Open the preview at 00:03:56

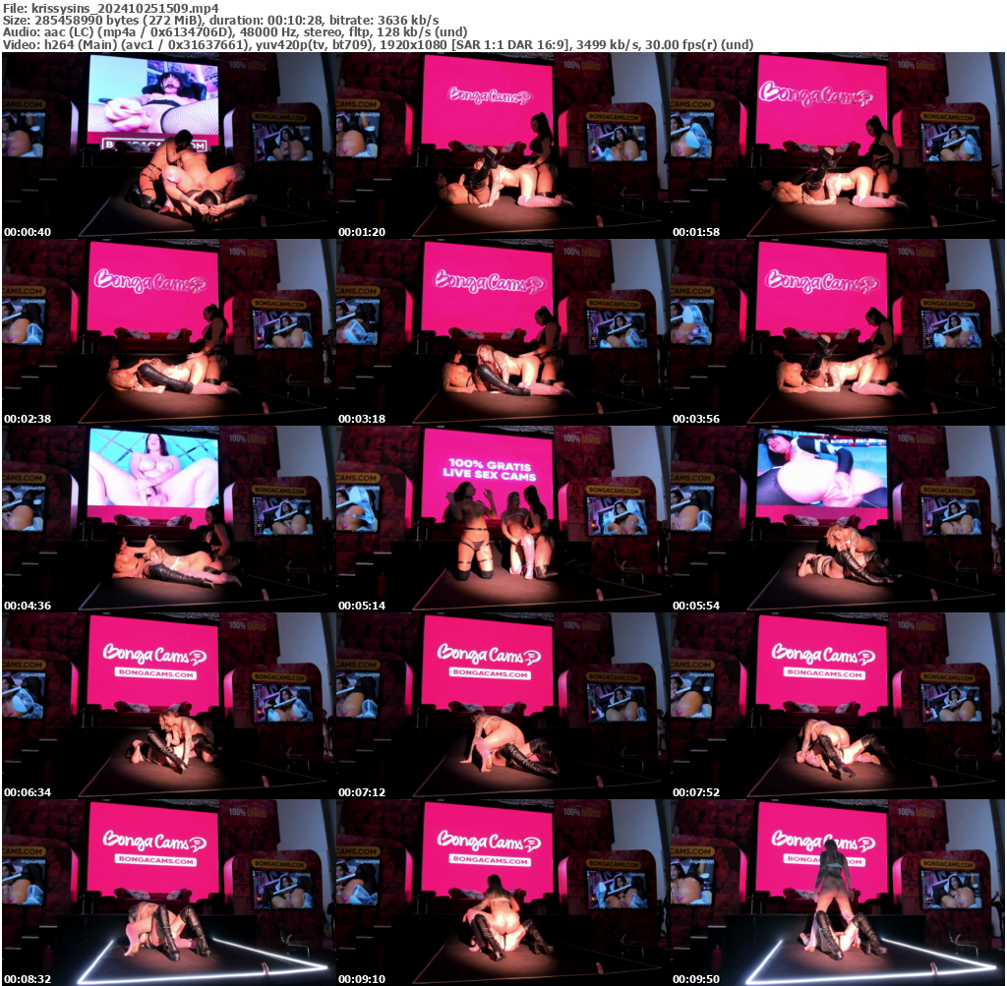click(838, 329)
